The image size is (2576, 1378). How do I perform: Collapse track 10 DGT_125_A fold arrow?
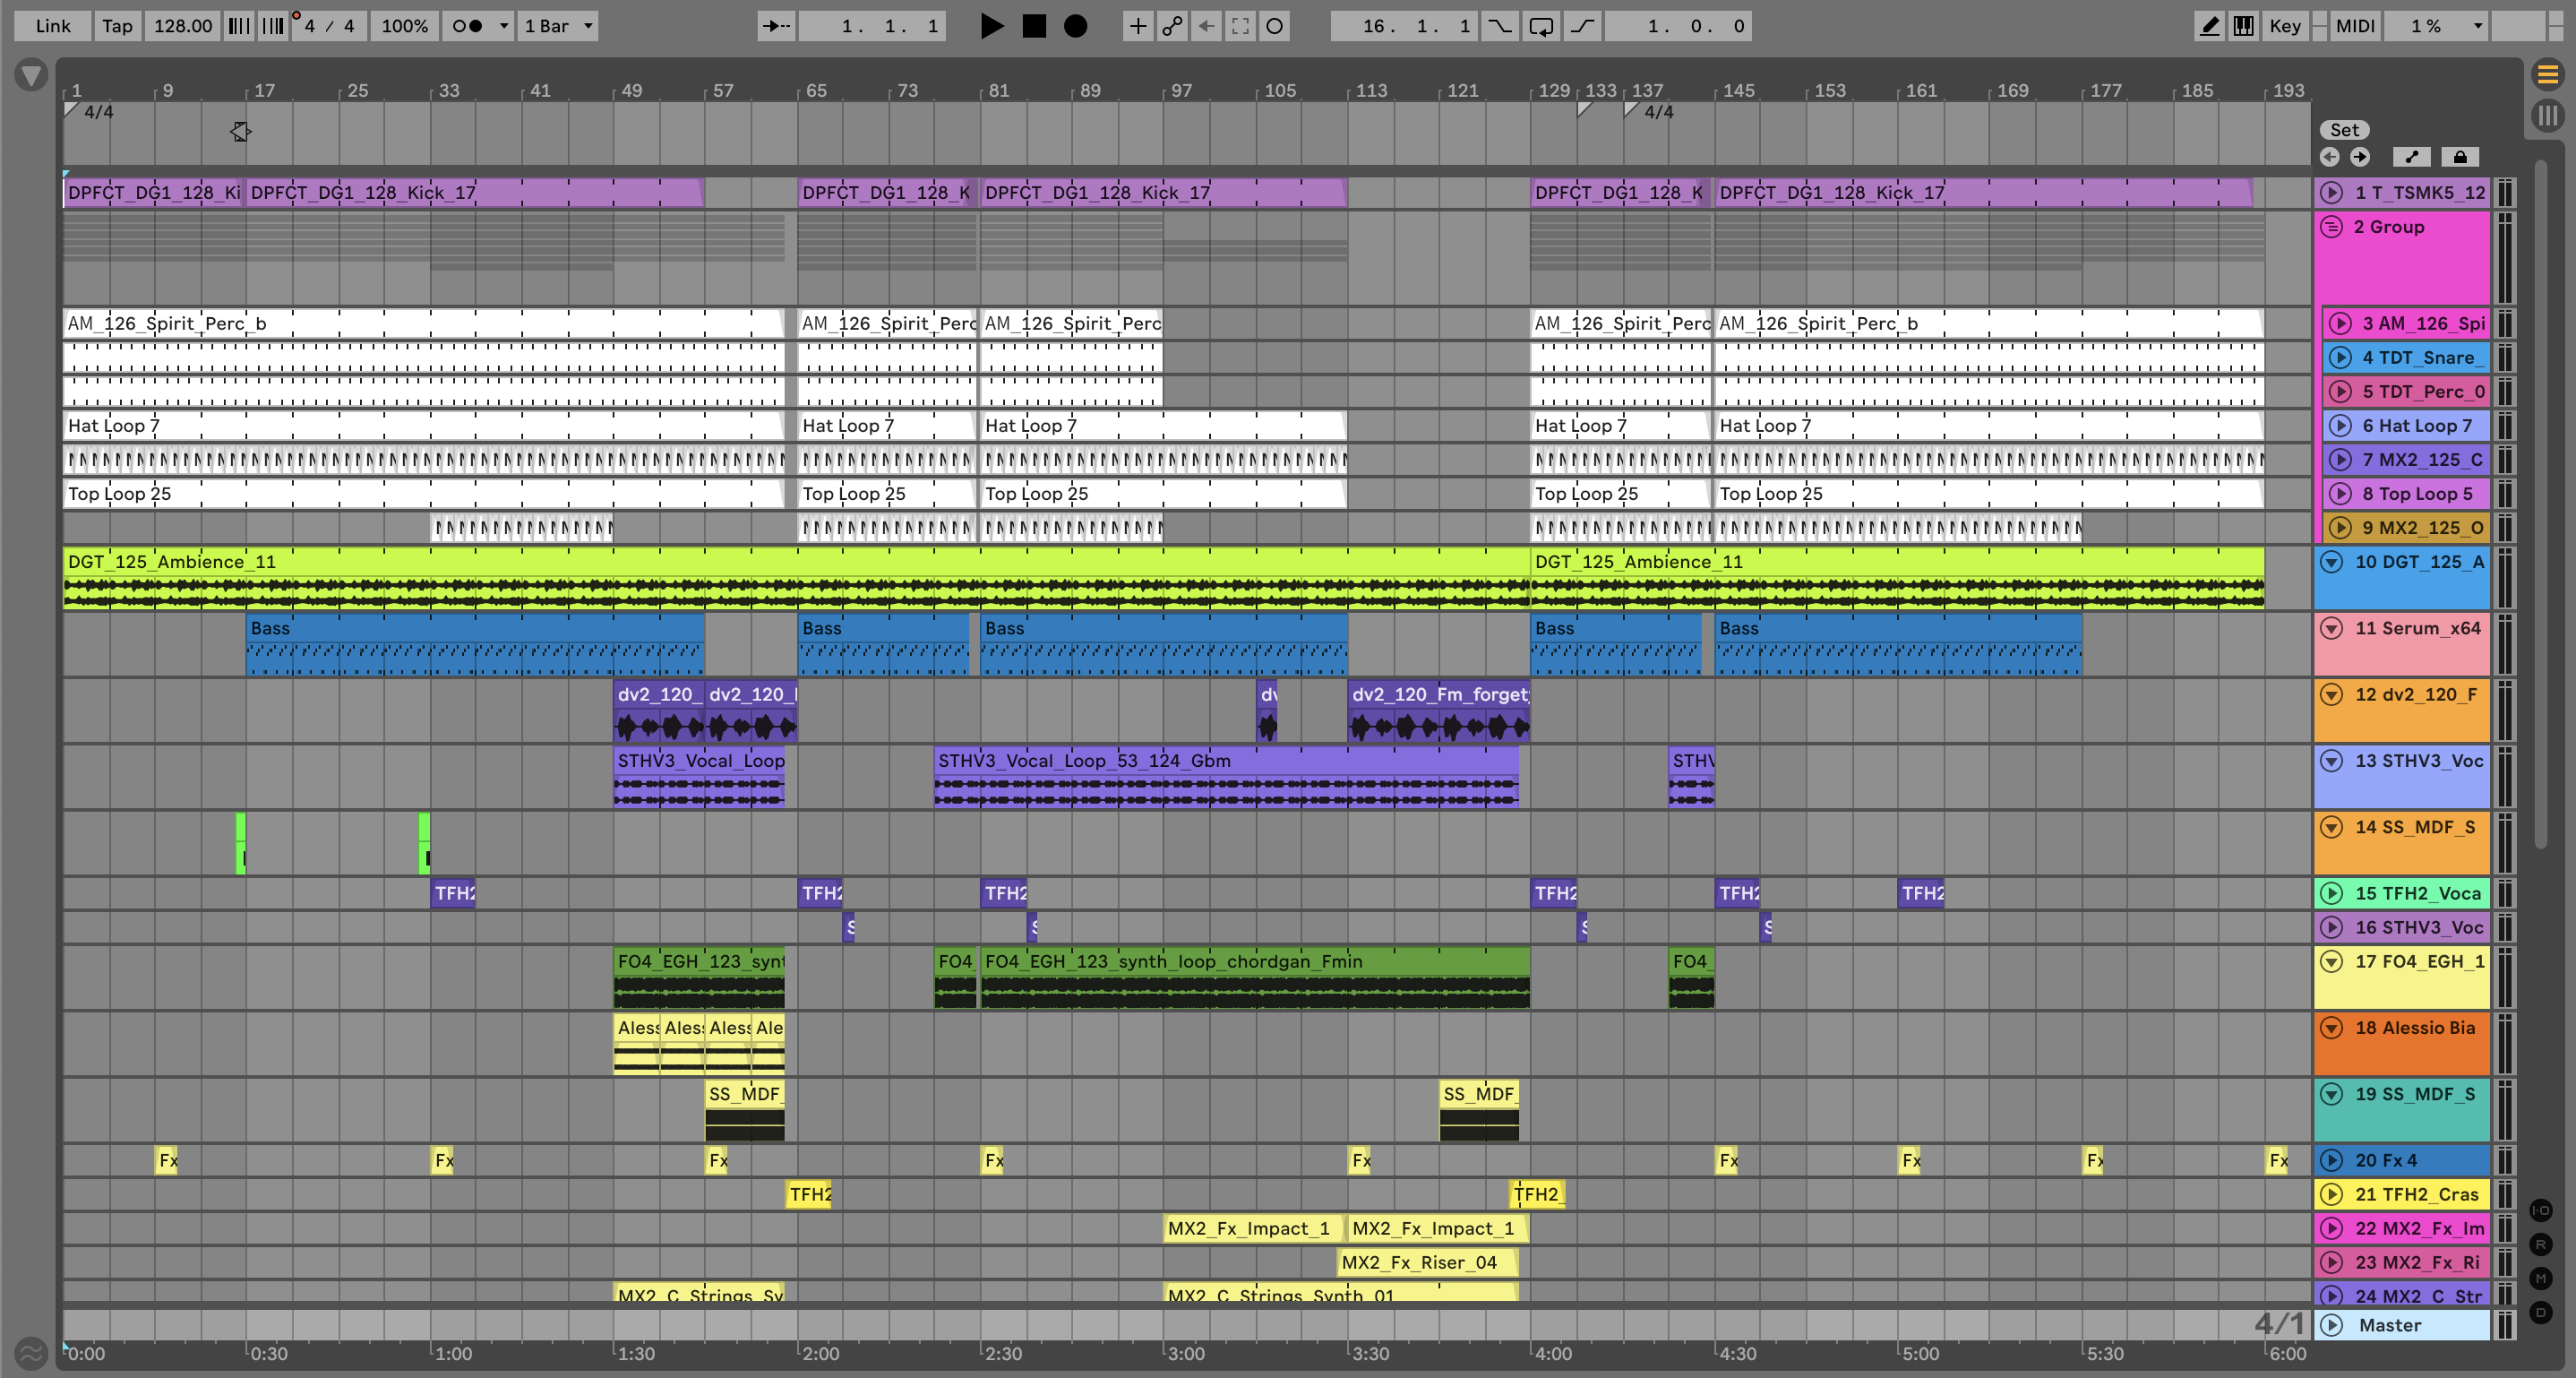(x=2331, y=562)
